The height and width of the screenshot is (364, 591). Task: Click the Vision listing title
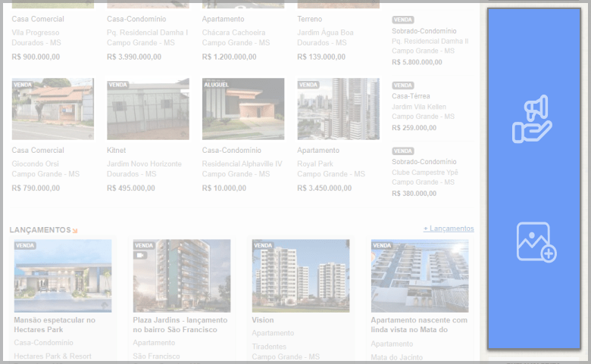pos(263,320)
